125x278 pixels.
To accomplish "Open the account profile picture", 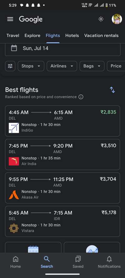I will 117,19.
